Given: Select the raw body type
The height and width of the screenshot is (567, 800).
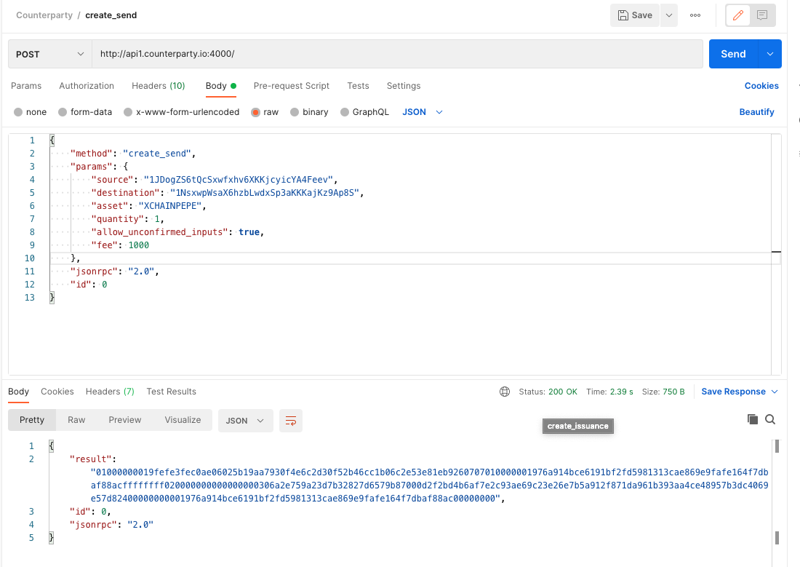Looking at the screenshot, I should coord(265,112).
